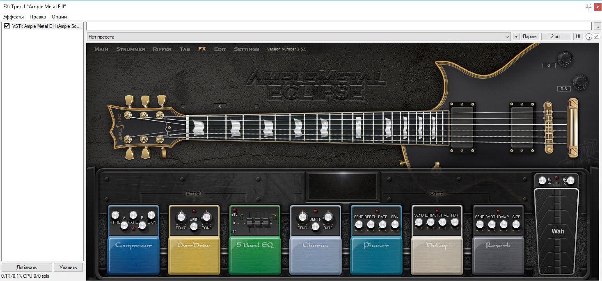
Task: Click the '+' save preset button
Action: [516, 37]
